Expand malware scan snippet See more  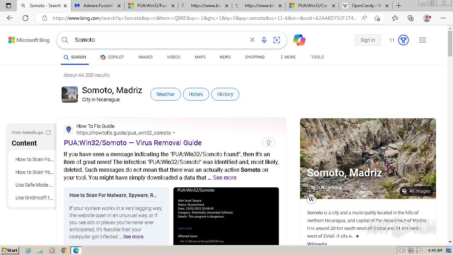click(x=133, y=237)
